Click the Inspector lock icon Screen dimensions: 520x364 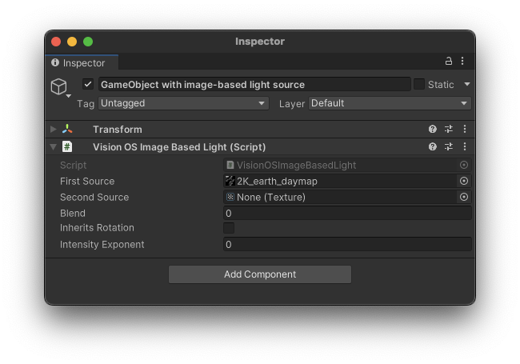(x=449, y=62)
